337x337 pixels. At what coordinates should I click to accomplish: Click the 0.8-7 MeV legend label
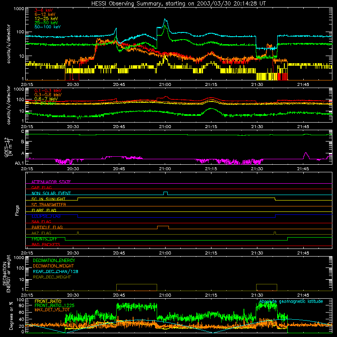pos(46,99)
